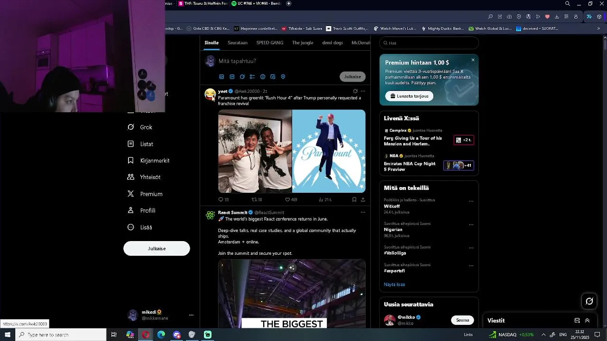Open NASDAQ stock widget in taskbar
Viewport: 607px width, 341px height.
(511, 335)
